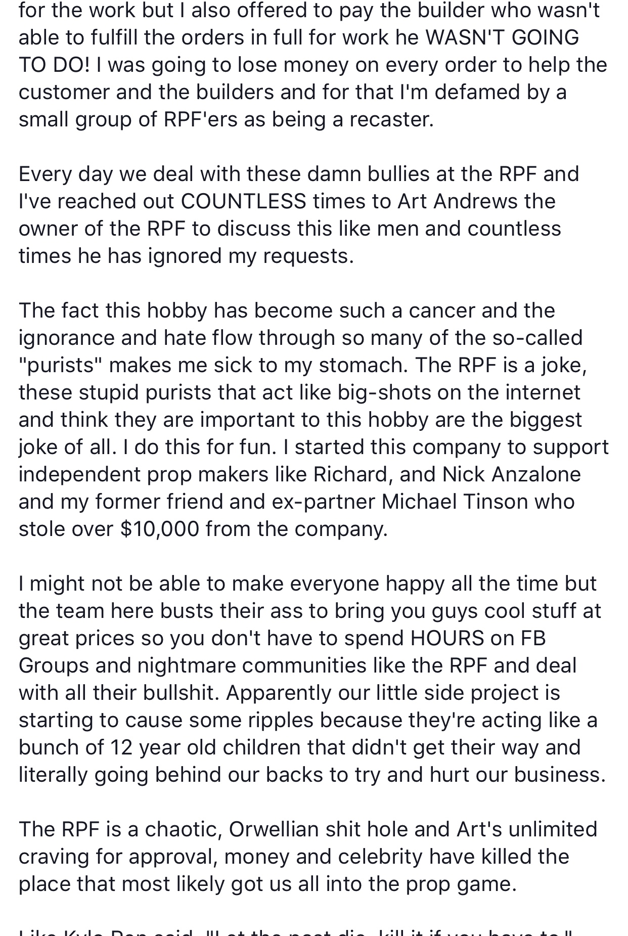The width and height of the screenshot is (628, 936).
Task: Tap the paragraph starting "I might not be able"
Action: pyautogui.click(x=312, y=679)
